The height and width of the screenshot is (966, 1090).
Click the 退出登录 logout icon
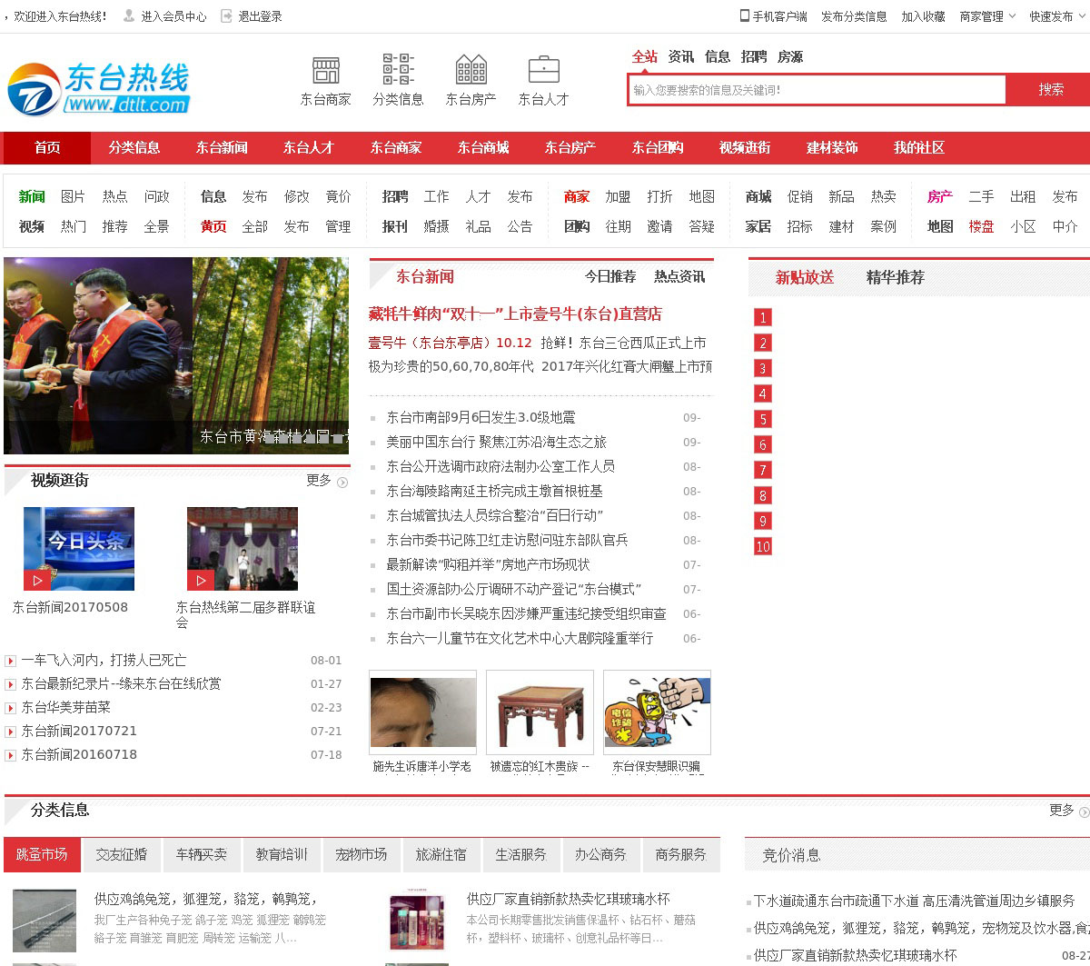(227, 15)
